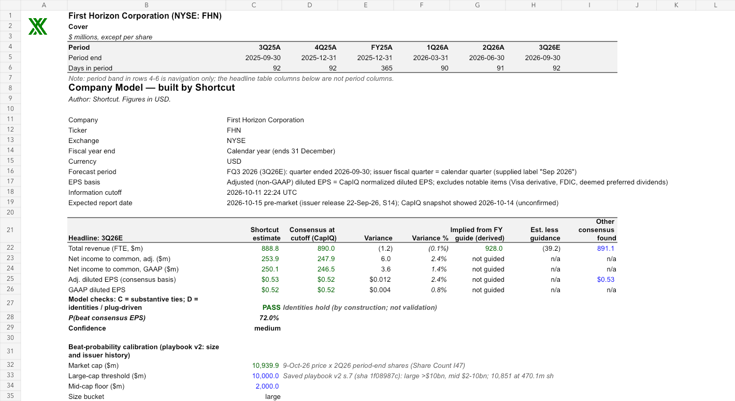Image resolution: width=735 pixels, height=401 pixels.
Task: Click other consensus EPS '$0.53' in blue
Action: (x=606, y=279)
